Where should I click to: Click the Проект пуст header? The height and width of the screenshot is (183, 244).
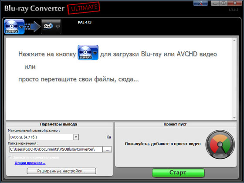pyautogui.click(x=175, y=124)
